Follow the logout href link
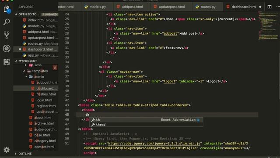This screenshot has height=158, width=280. 169,81
